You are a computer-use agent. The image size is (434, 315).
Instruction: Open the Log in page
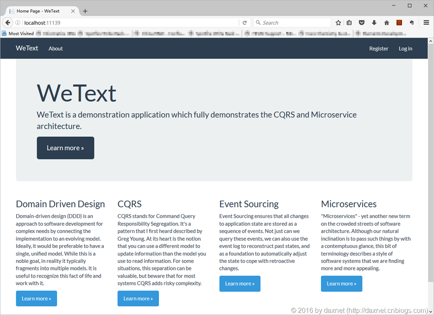click(405, 48)
